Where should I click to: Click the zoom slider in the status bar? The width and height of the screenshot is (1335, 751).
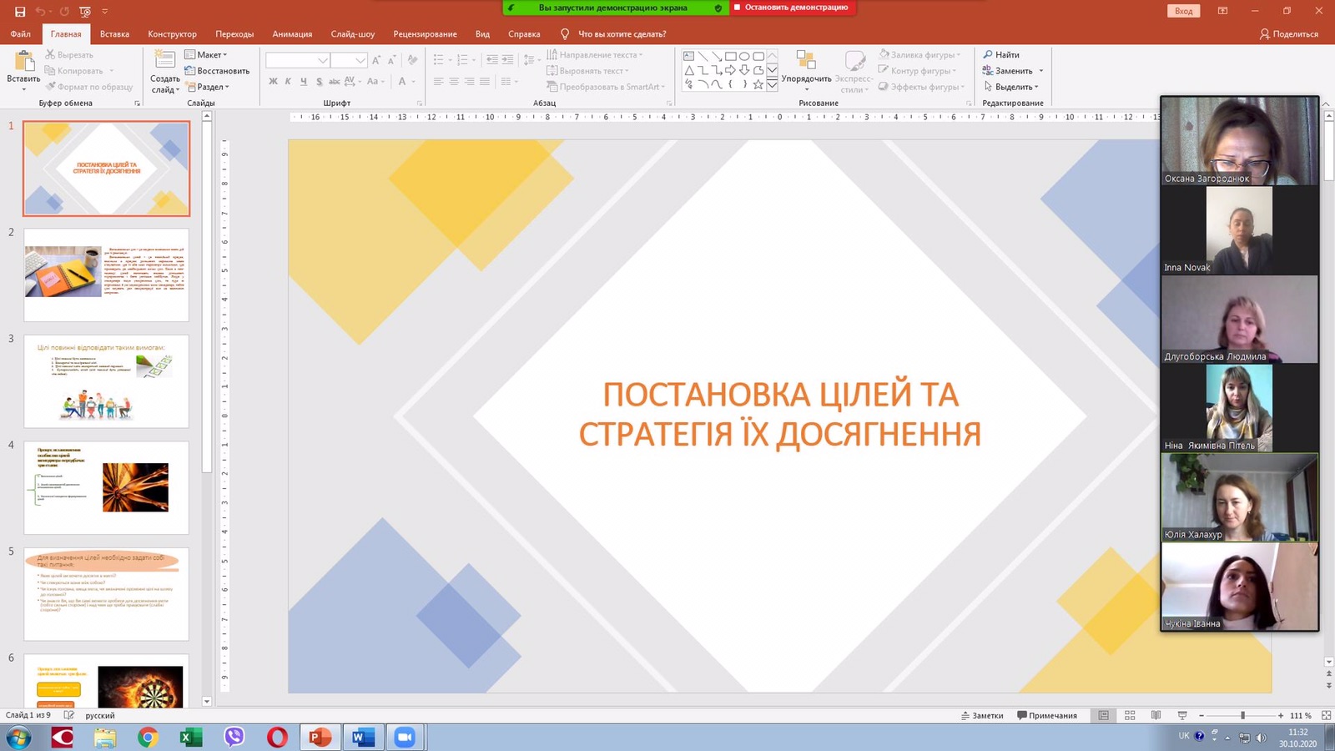point(1242,716)
